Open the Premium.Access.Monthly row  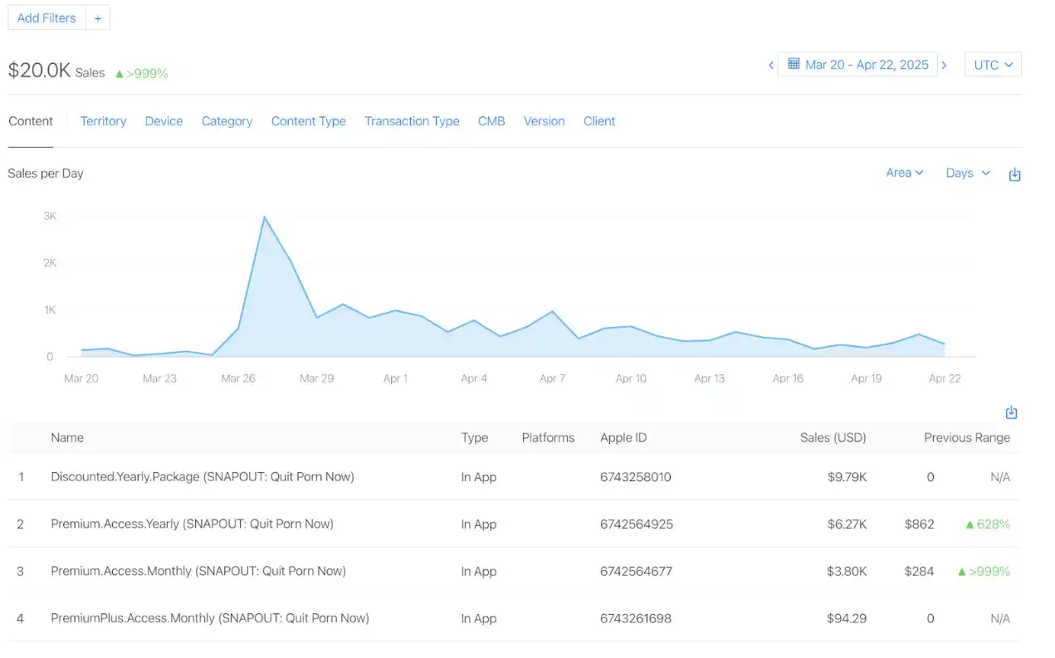click(198, 571)
